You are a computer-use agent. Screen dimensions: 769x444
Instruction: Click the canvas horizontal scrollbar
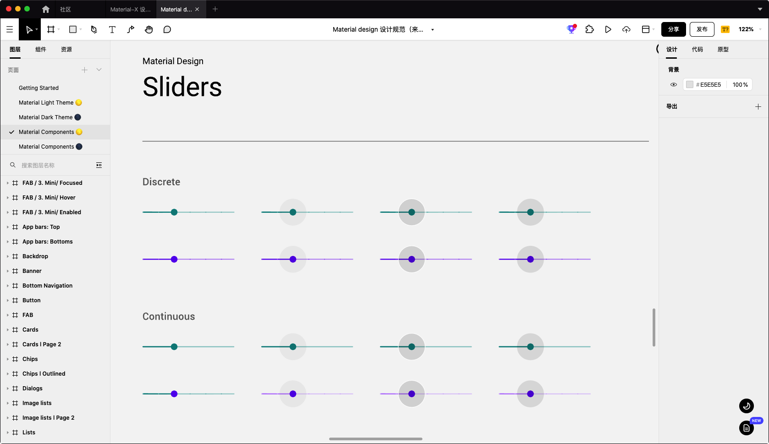point(376,439)
